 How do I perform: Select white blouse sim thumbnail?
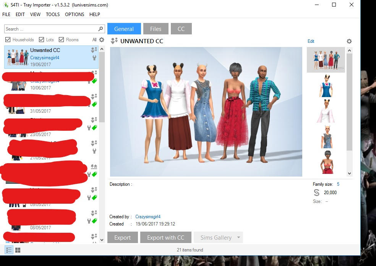pyautogui.click(x=326, y=111)
